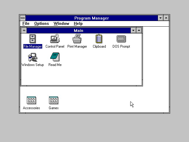189x142 pixels.
Task: Select the DOS Prompt icon
Action: point(121,39)
